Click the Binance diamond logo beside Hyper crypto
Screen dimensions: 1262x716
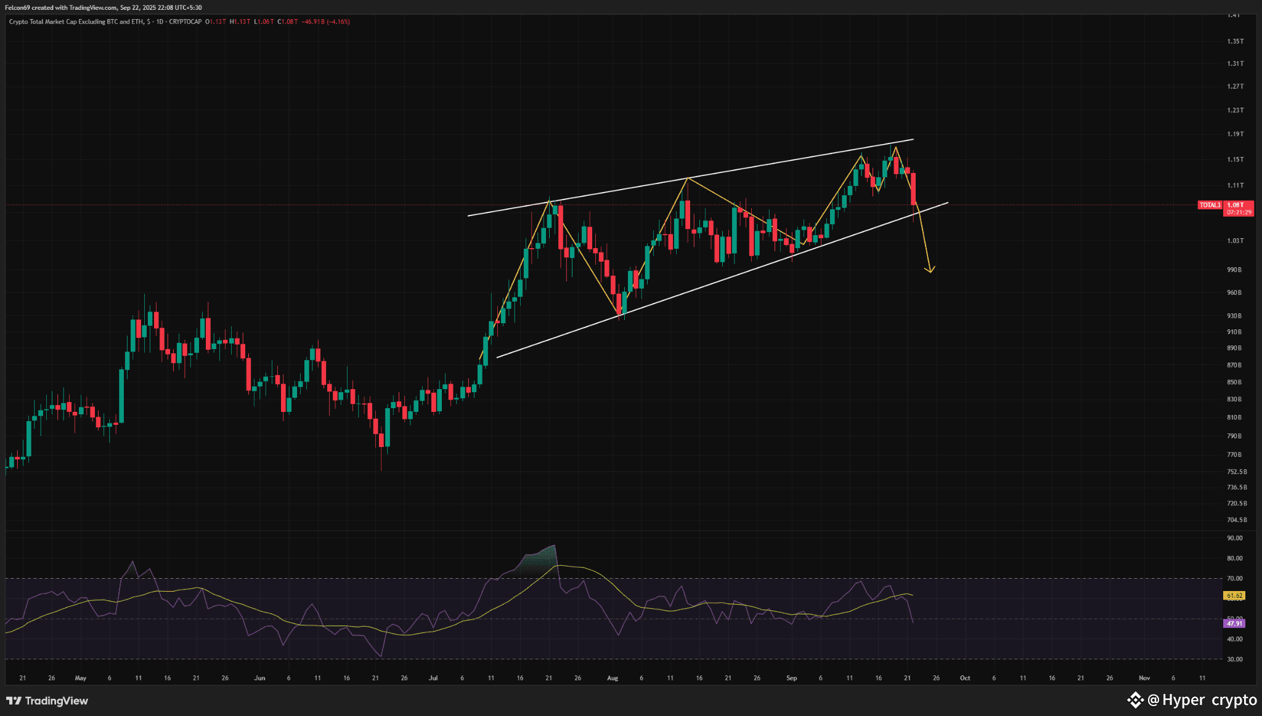[x=1135, y=700]
